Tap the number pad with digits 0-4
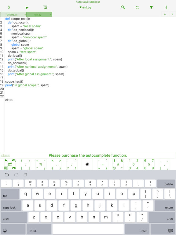This screenshot has width=176, height=235. click(134, 164)
